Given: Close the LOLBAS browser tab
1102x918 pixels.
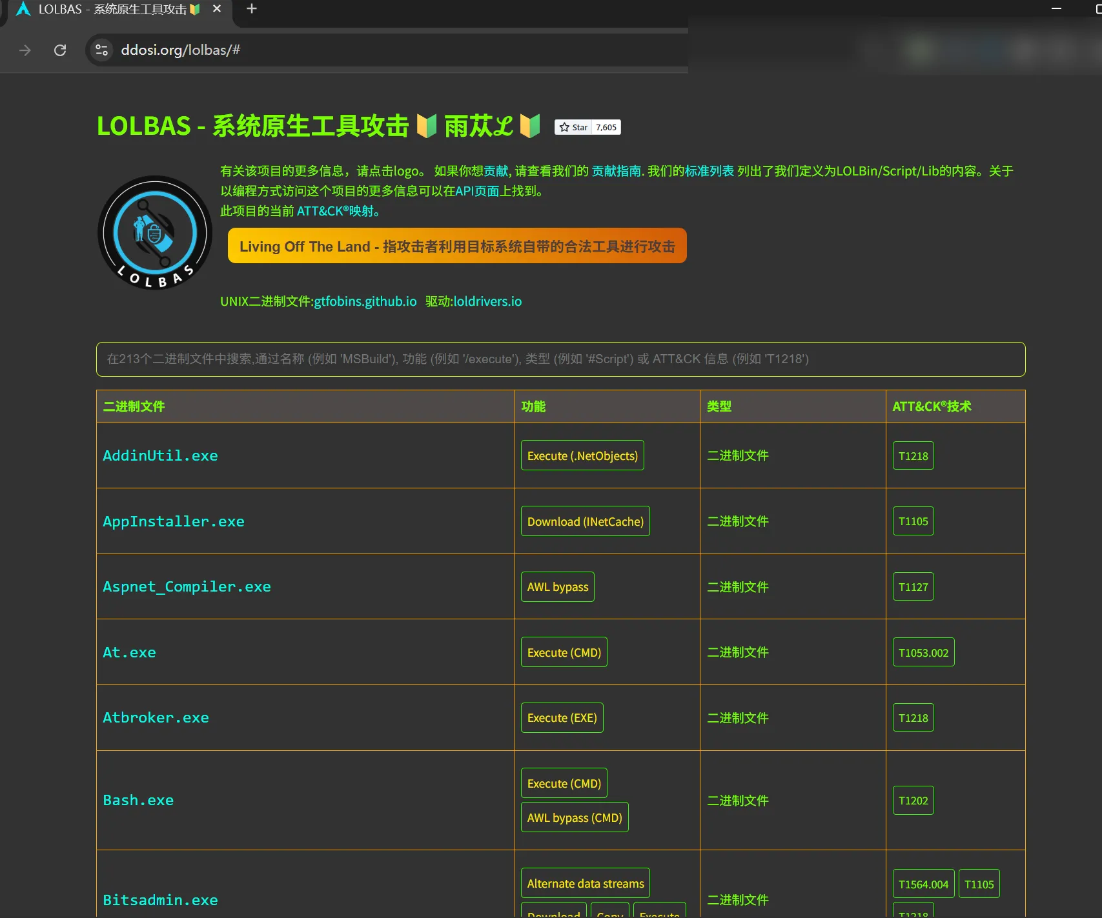Looking at the screenshot, I should 217,9.
